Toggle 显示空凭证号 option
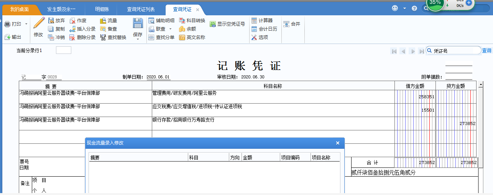This screenshot has height=195, width=493. click(x=227, y=24)
